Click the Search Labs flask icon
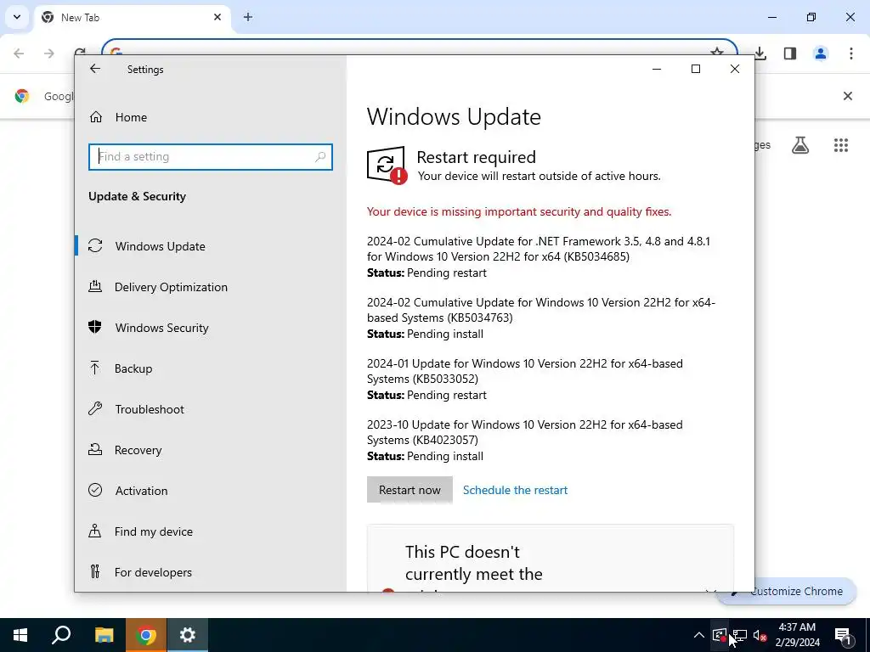Viewport: 870px width, 652px height. point(800,145)
